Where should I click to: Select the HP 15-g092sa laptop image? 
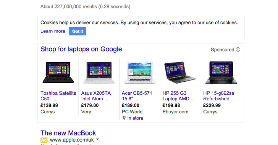(x=221, y=72)
